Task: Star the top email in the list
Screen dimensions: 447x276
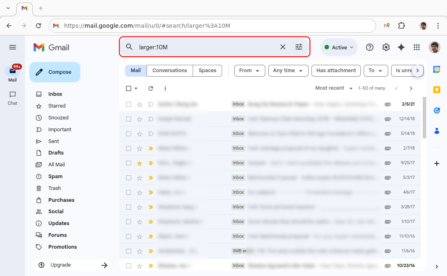Action: pyautogui.click(x=139, y=104)
